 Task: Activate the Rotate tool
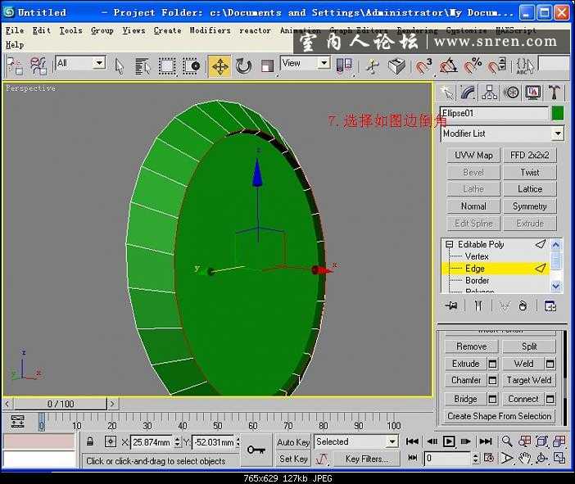tap(243, 66)
